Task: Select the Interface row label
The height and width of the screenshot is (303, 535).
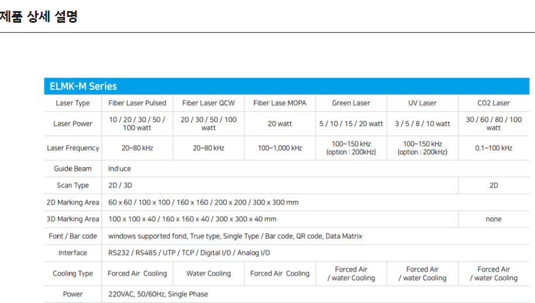Action: click(73, 253)
